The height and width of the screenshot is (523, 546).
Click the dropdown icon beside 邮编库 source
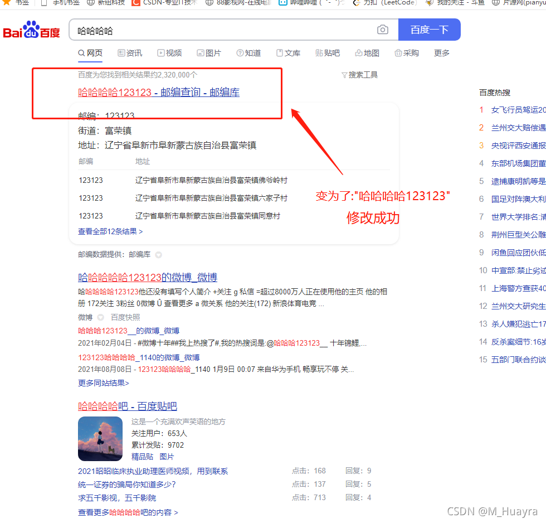158,255
